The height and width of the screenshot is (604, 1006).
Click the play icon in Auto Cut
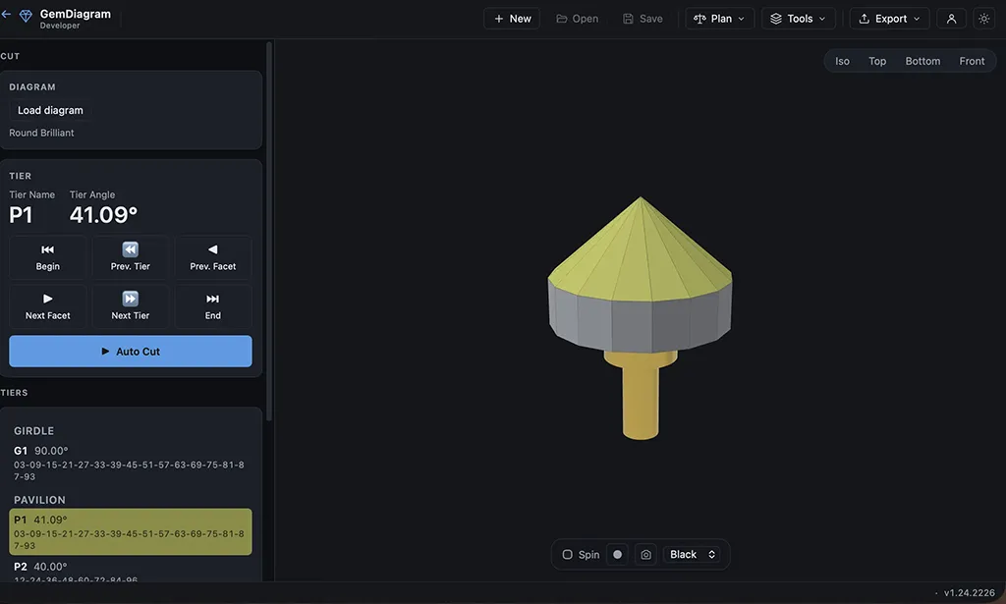(105, 352)
